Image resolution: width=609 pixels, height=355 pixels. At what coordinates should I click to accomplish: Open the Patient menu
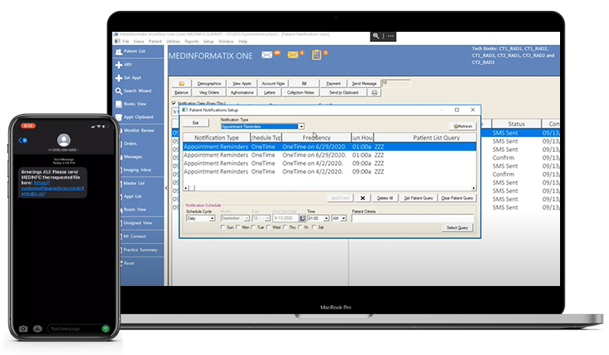(x=155, y=41)
